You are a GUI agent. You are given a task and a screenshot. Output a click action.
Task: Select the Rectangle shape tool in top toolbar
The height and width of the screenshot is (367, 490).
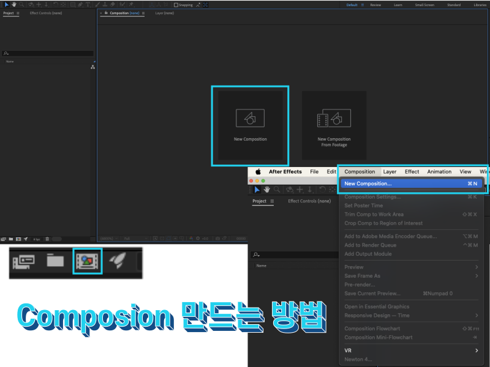tap(73, 5)
